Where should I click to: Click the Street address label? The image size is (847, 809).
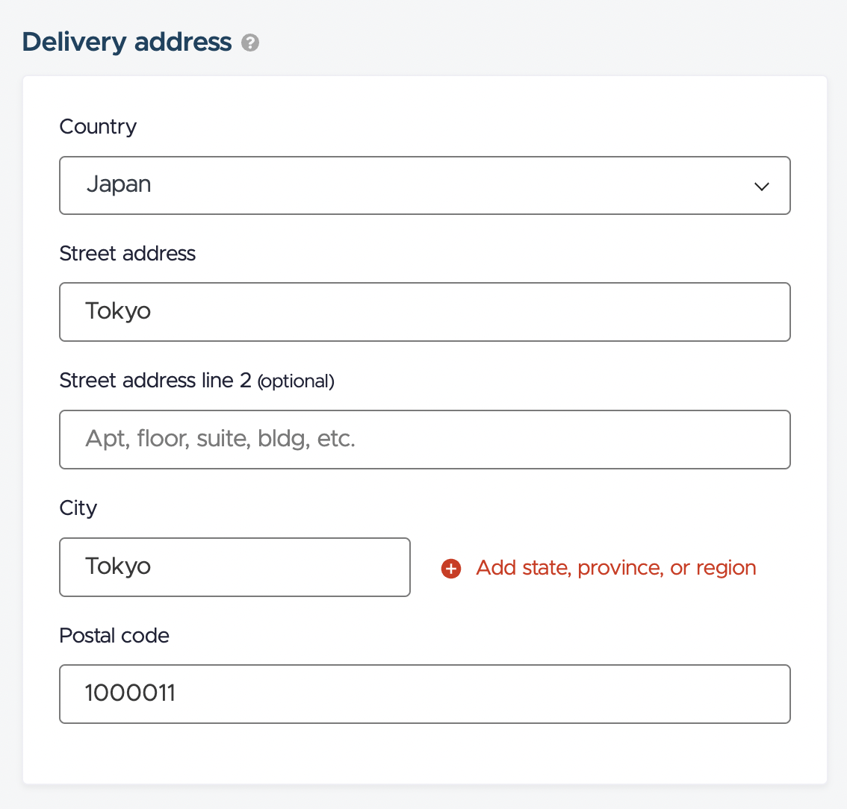pos(128,254)
